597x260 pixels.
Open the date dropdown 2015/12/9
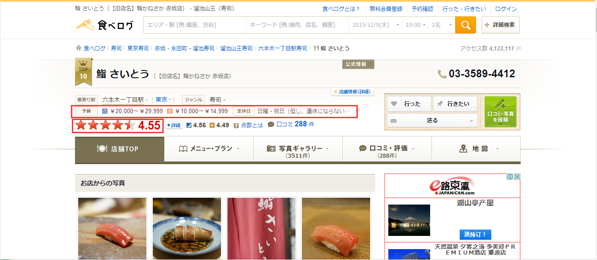pyautogui.click(x=376, y=25)
